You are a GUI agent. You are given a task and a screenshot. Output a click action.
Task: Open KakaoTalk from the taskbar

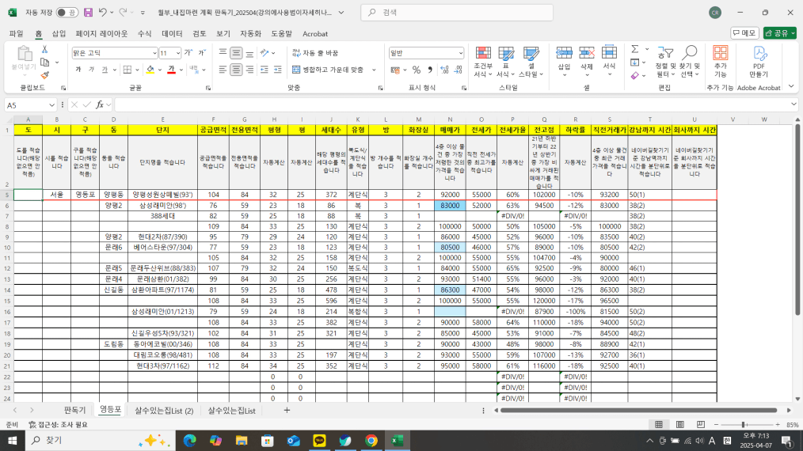pos(320,440)
